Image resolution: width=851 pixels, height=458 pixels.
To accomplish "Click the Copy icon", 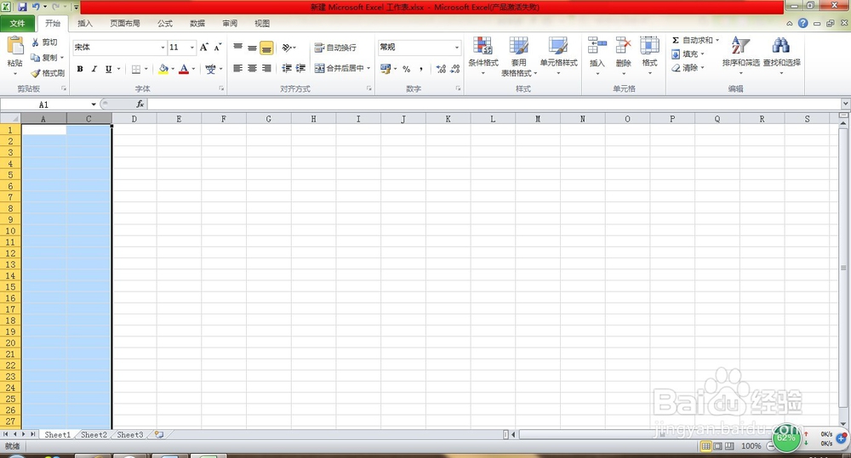I will coord(35,58).
